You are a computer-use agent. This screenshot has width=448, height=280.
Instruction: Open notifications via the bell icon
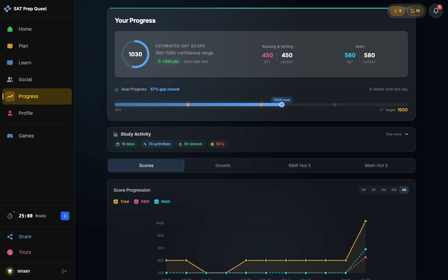(x=436, y=11)
